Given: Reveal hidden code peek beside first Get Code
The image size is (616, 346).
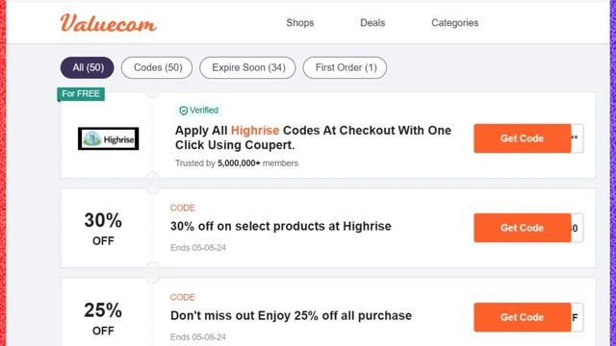Looking at the screenshot, I should tap(577, 138).
